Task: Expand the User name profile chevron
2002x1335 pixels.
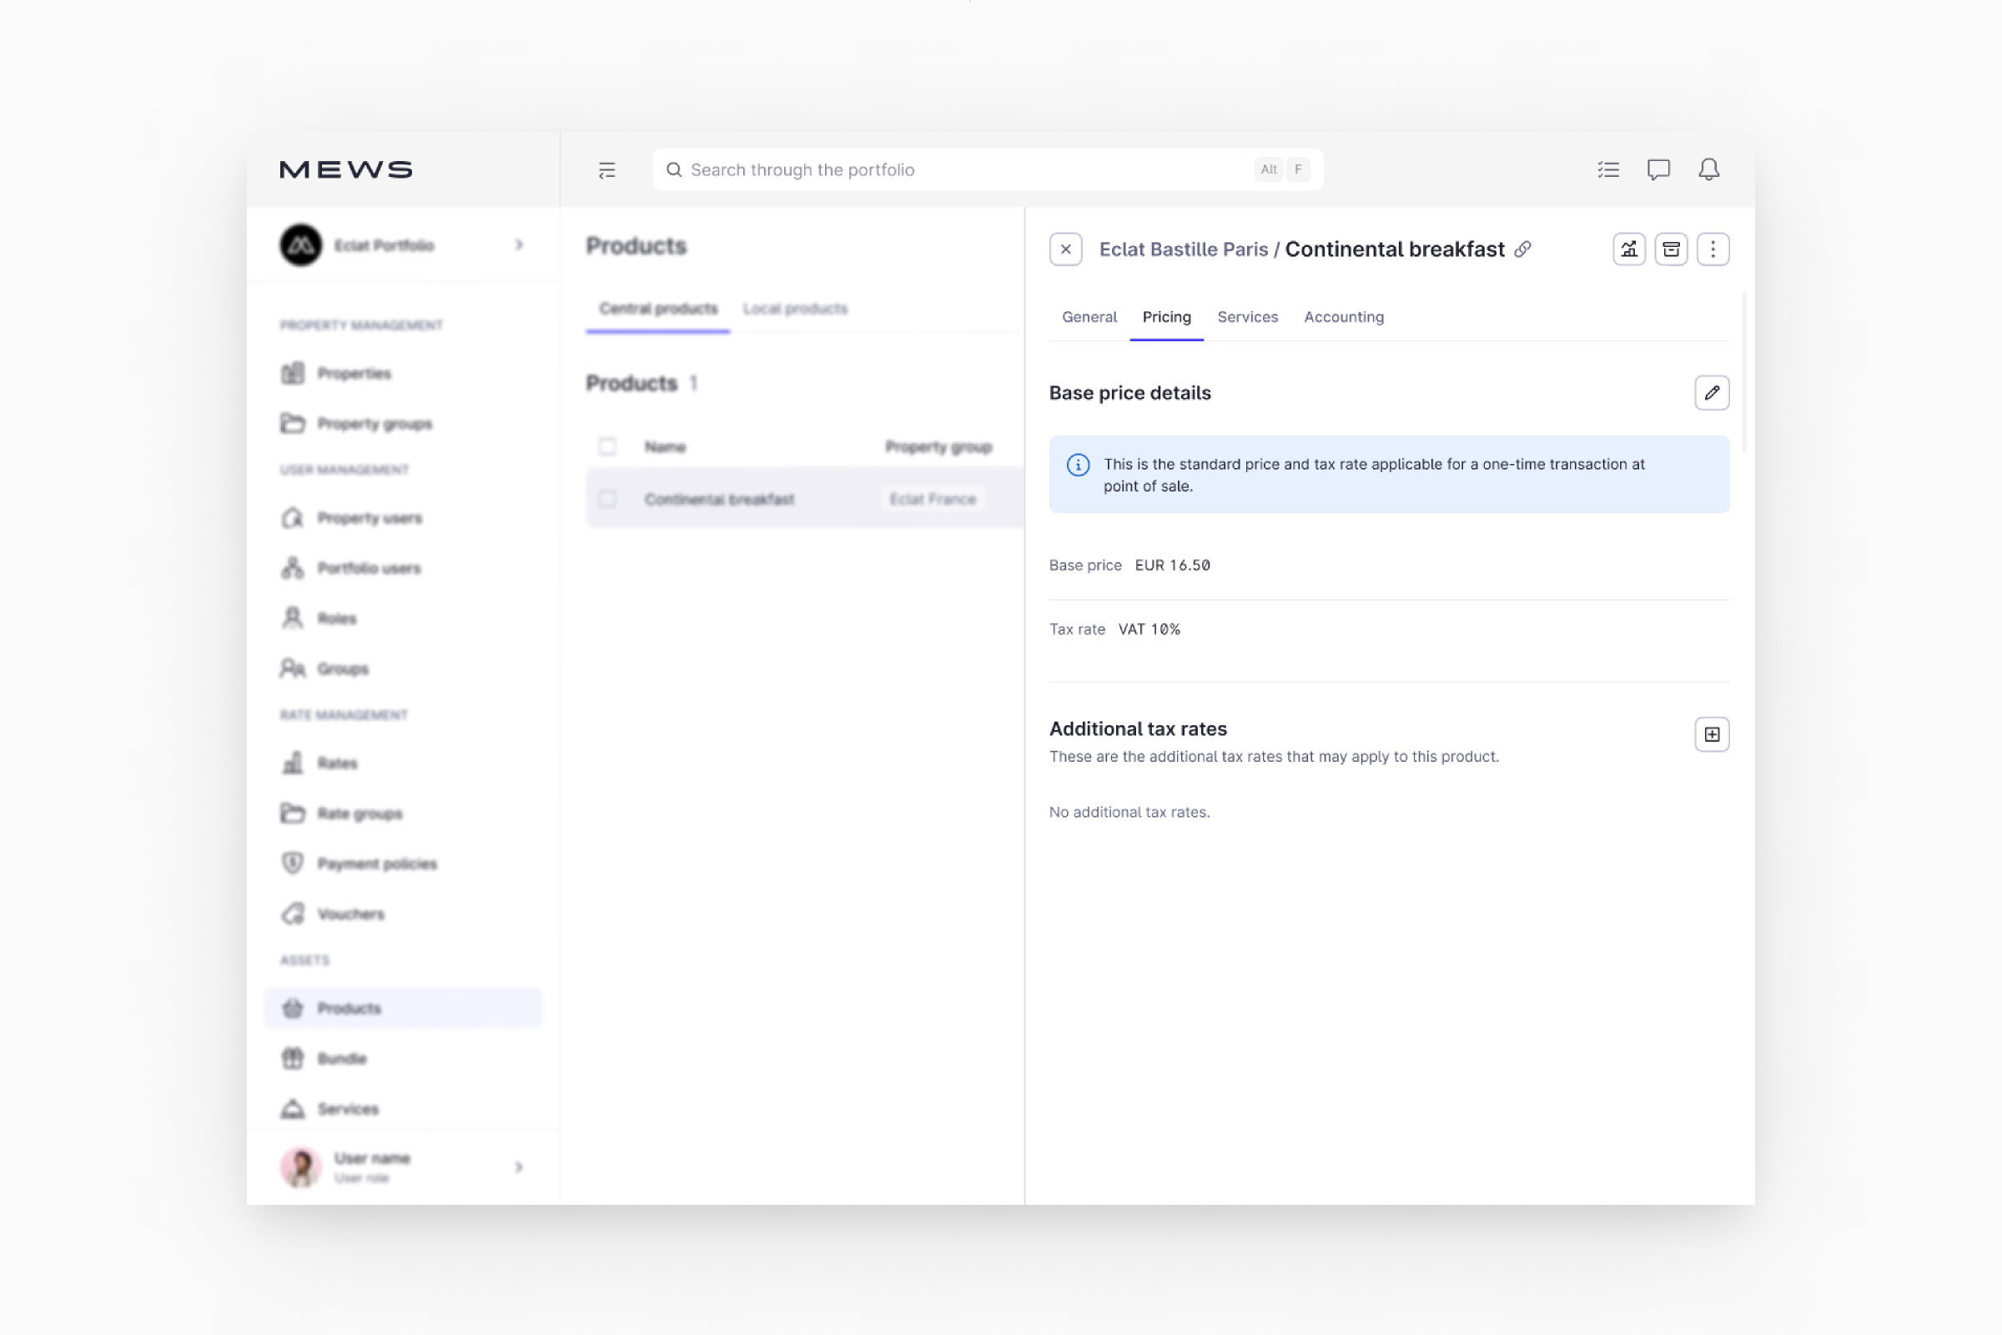Action: (x=519, y=1166)
